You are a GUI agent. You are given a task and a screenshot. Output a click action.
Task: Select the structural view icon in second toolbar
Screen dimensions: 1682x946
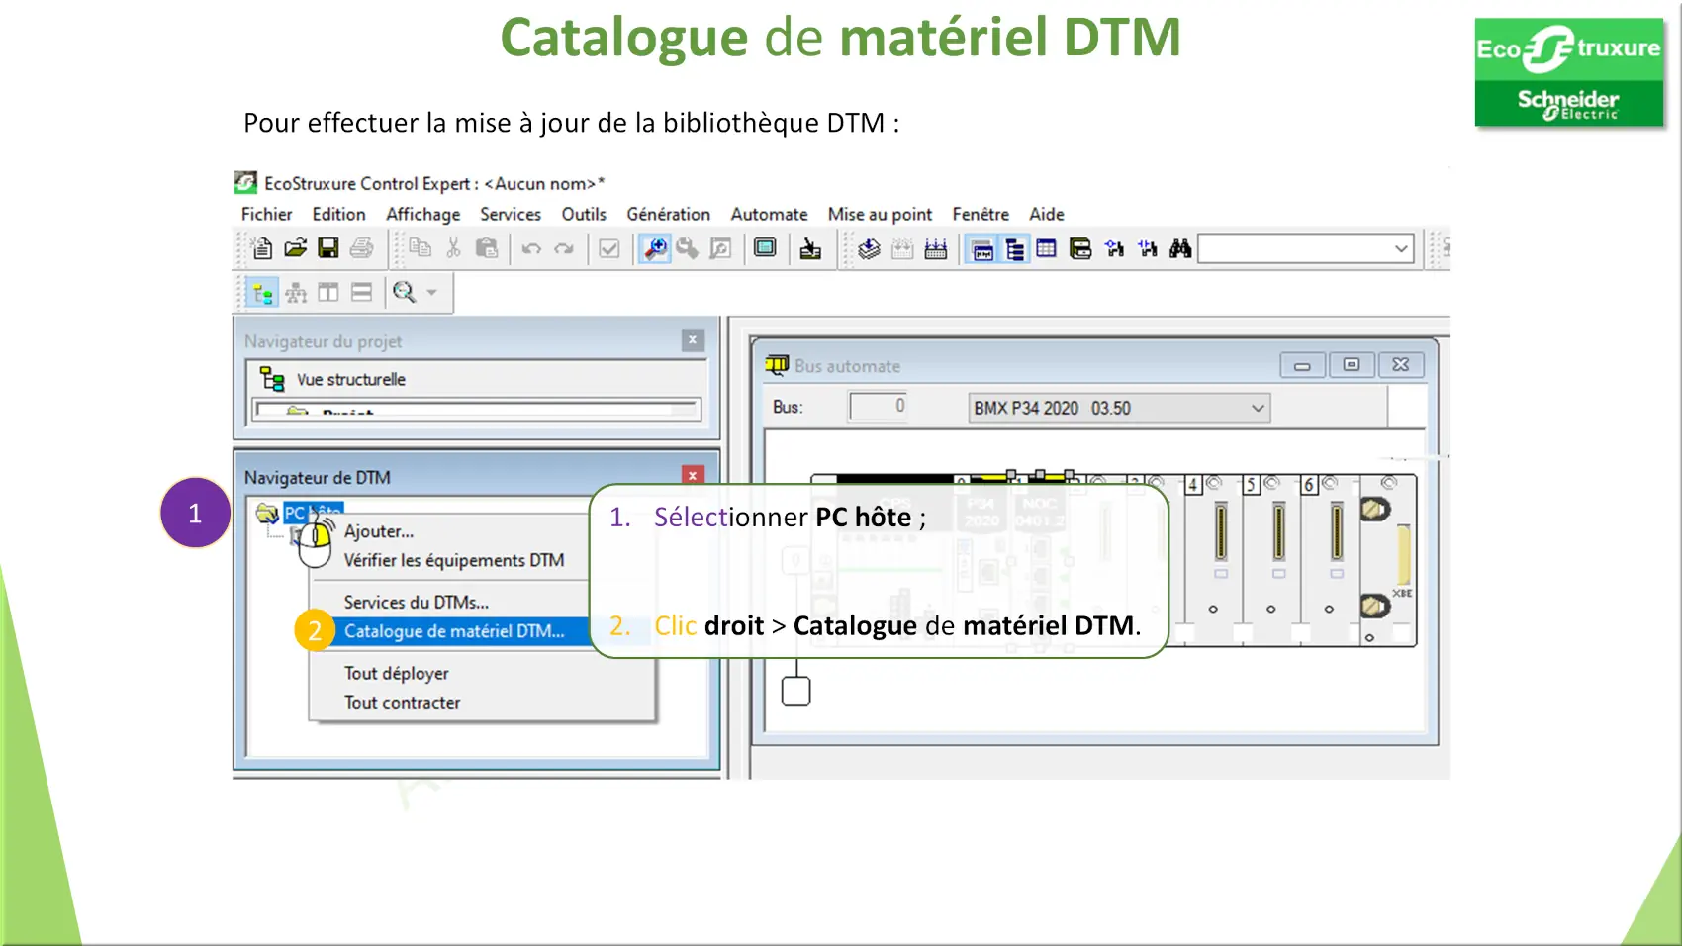[262, 293]
